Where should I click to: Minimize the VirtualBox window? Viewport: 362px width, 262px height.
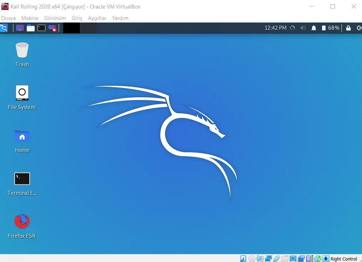(x=312, y=6)
